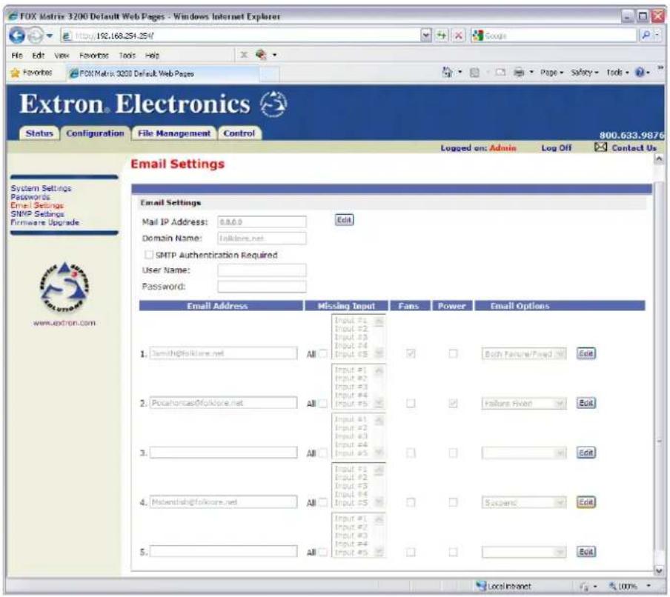Click Edit button next to Mail IP Address

point(344,220)
